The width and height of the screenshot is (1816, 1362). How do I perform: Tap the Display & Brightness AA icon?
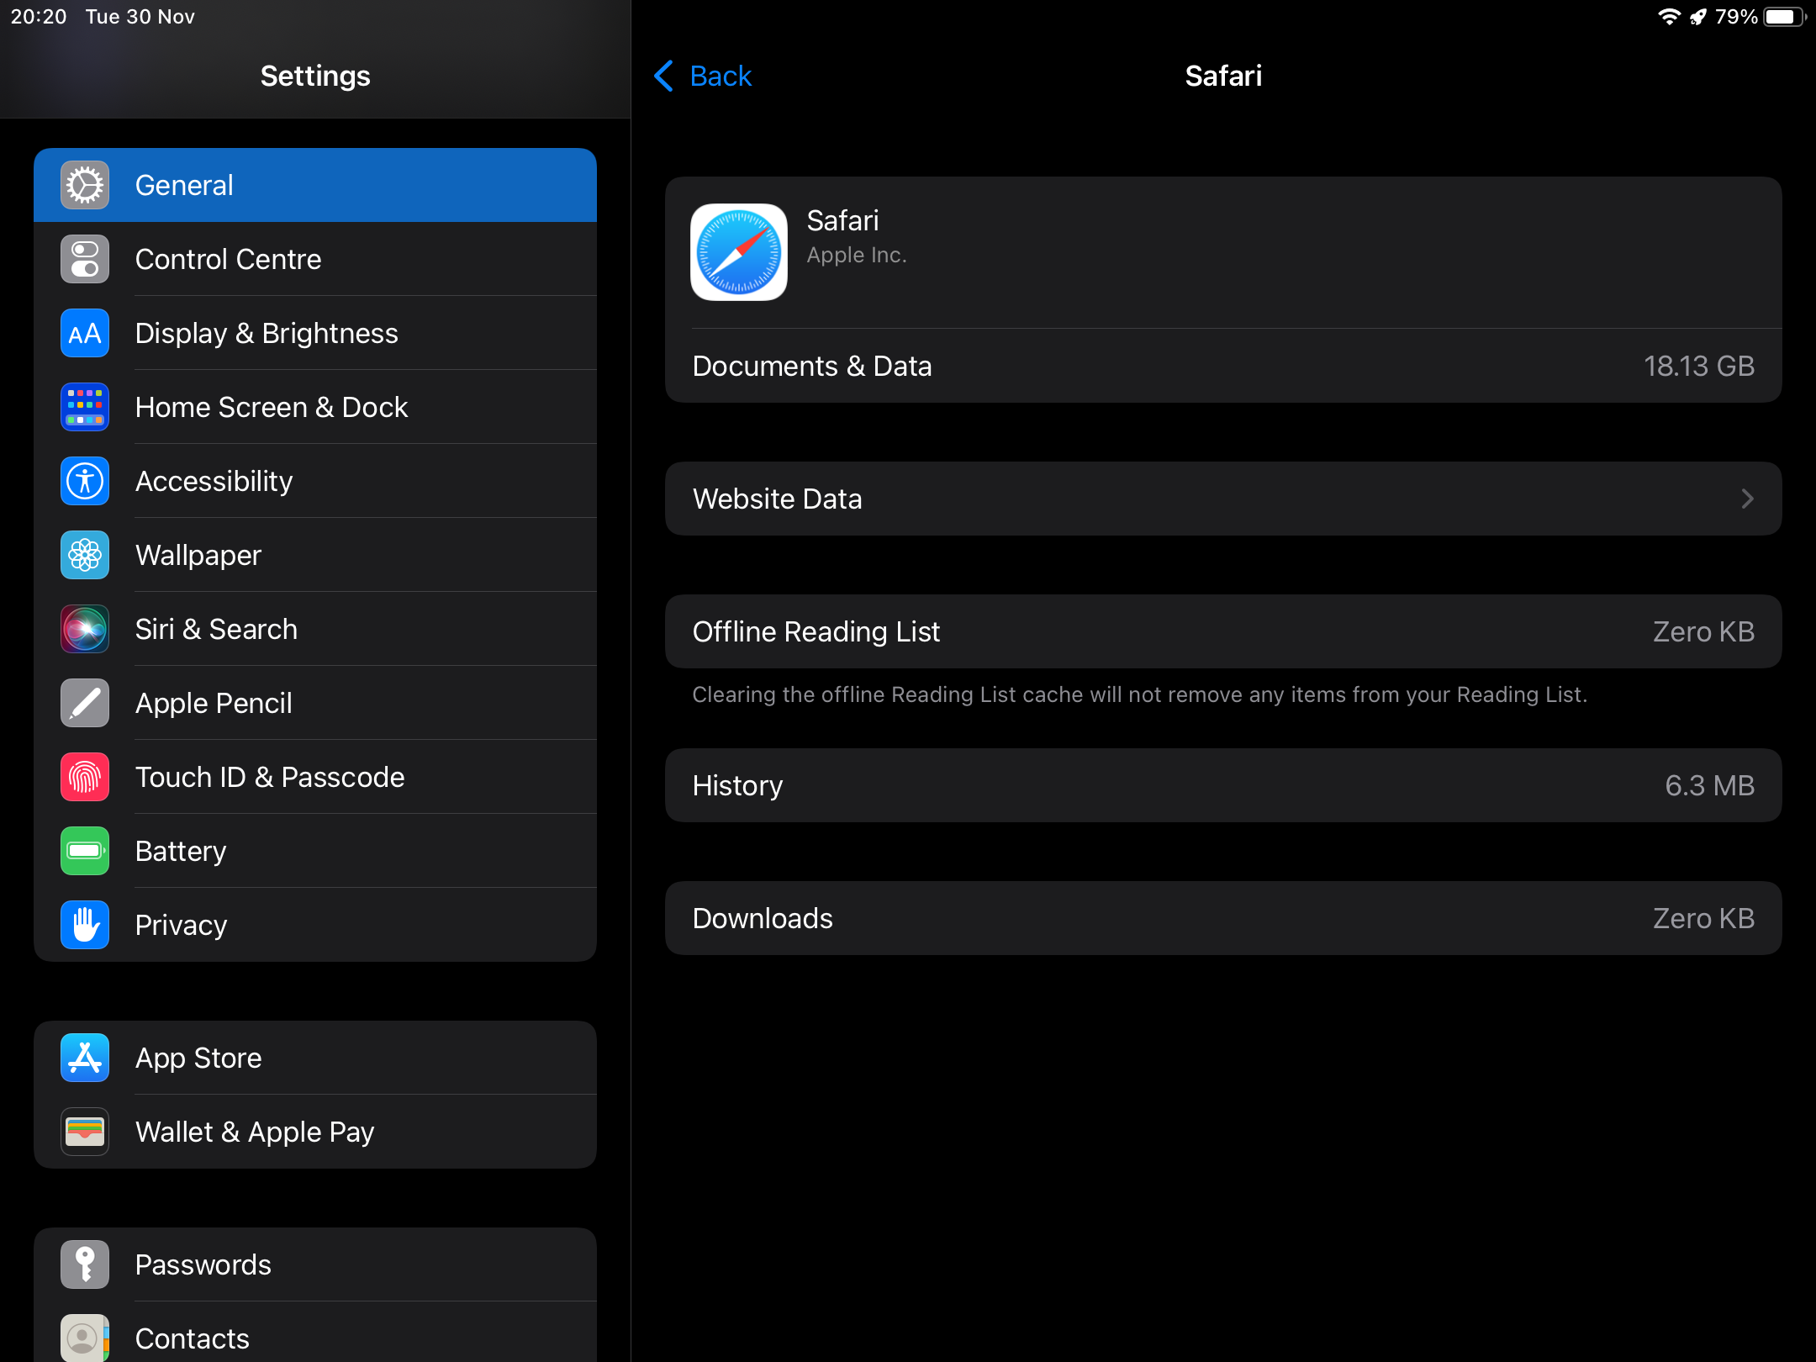[85, 333]
